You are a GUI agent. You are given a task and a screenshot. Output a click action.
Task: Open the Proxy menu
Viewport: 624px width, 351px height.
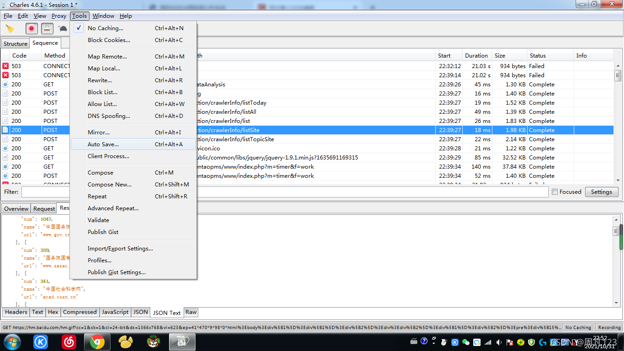[x=59, y=16]
